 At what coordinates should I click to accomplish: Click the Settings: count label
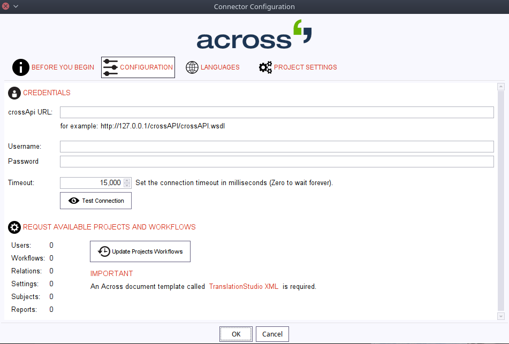25,284
